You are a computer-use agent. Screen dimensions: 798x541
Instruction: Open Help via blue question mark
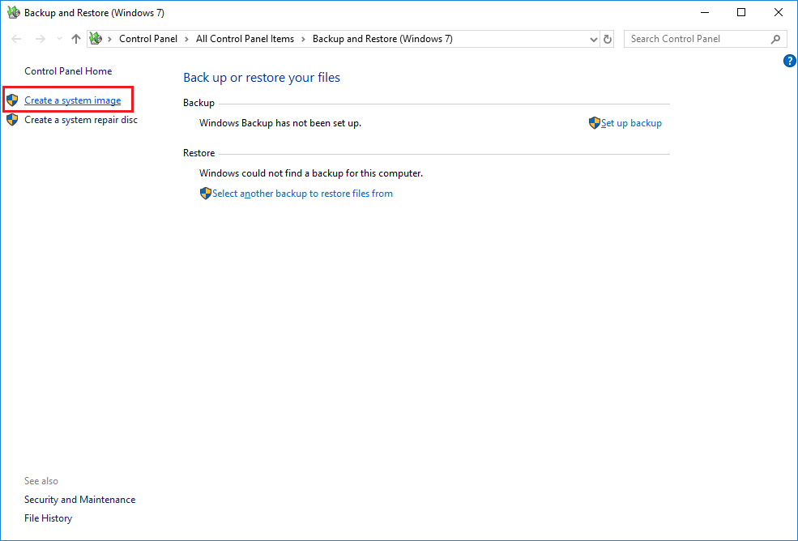[x=789, y=61]
